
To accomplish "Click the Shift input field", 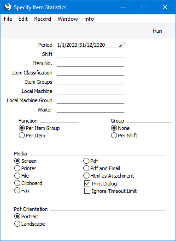I will point(90,54).
